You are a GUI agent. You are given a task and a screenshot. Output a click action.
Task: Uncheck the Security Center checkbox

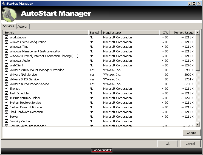(x=6, y=121)
